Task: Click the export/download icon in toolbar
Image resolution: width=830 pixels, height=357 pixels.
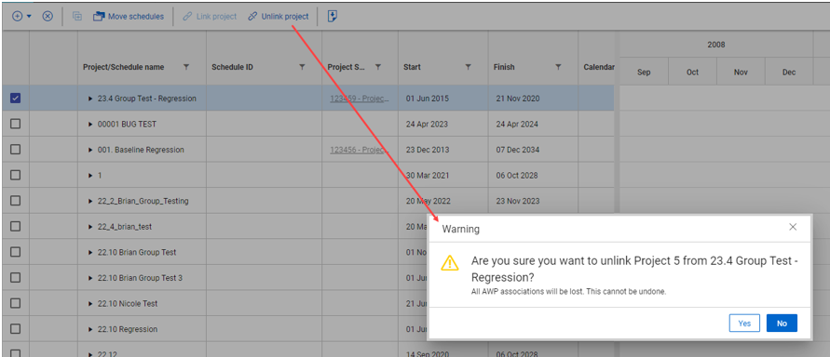Action: point(333,17)
